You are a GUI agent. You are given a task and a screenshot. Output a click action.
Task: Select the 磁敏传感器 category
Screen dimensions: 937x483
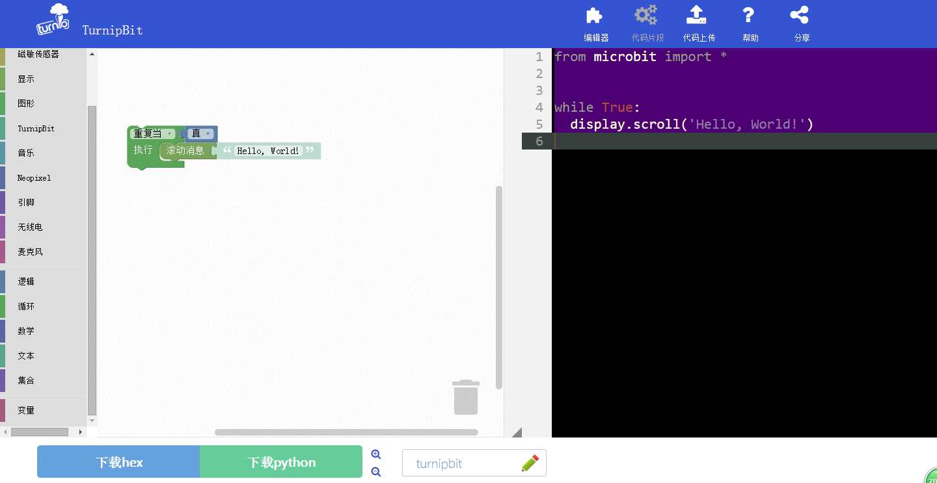point(43,55)
